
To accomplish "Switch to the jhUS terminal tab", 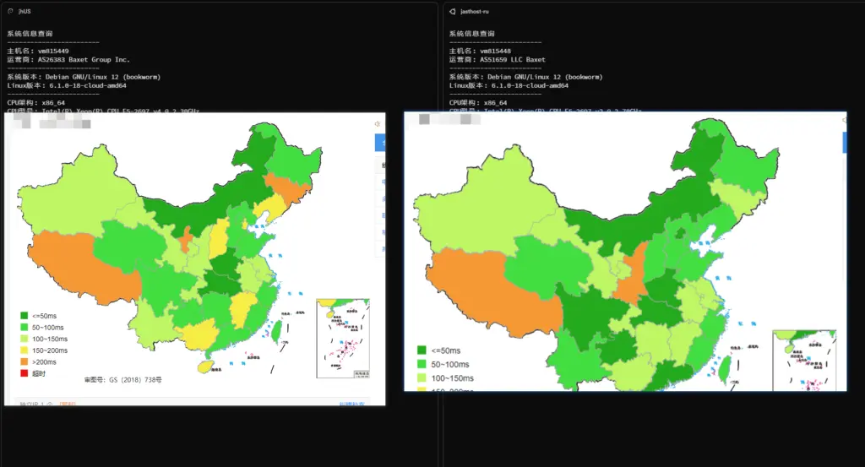I will click(x=24, y=12).
